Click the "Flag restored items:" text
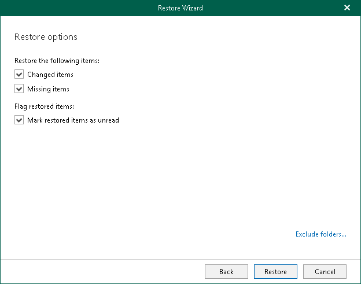Image resolution: width=361 pixels, height=284 pixels. (x=43, y=106)
